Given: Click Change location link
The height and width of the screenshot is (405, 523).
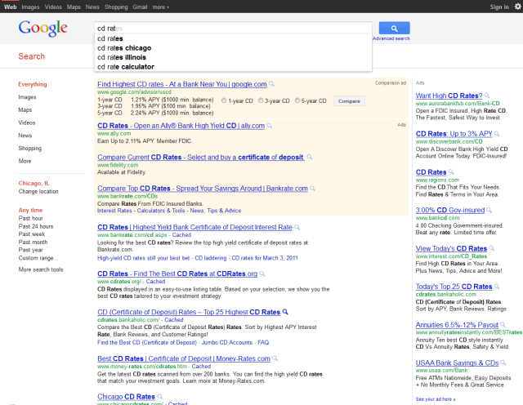Looking at the screenshot, I should click(x=38, y=191).
